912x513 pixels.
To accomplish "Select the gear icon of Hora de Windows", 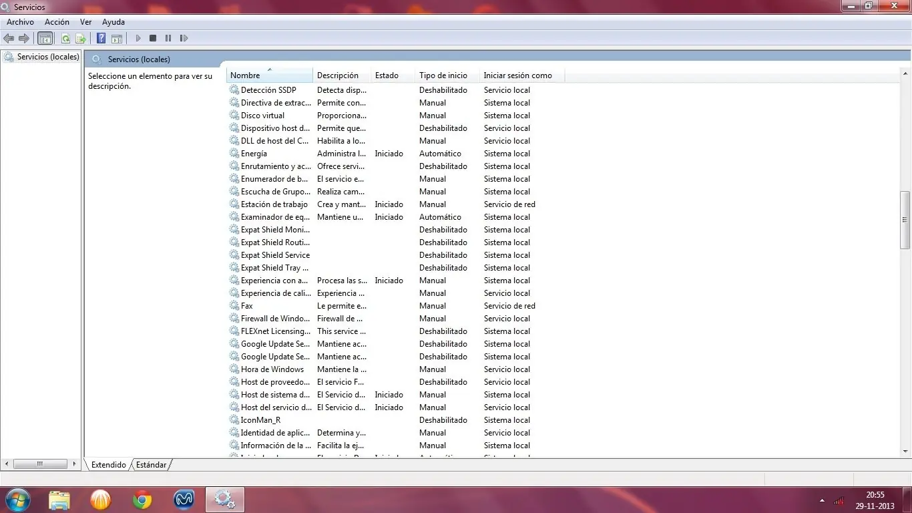I will pos(234,369).
